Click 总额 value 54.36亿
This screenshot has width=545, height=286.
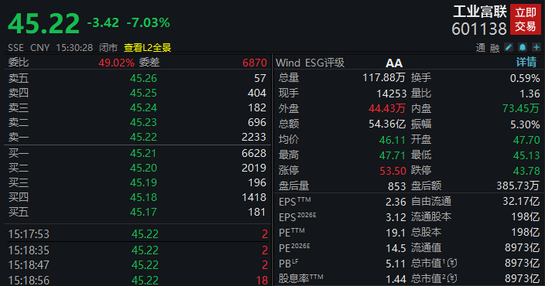click(x=387, y=124)
